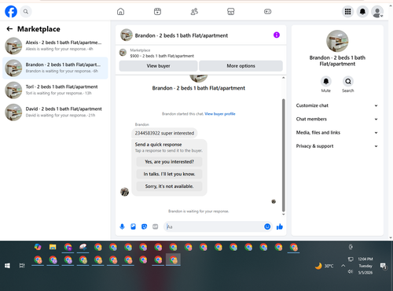This screenshot has height=291, width=393.
Task: Open File Explorer from taskbar
Action: pyautogui.click(x=53, y=247)
